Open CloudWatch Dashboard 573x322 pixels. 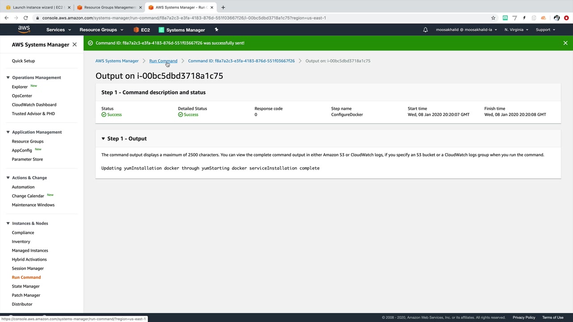pyautogui.click(x=34, y=105)
